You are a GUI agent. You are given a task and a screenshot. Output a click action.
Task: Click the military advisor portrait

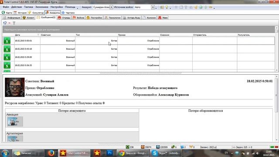14,87
